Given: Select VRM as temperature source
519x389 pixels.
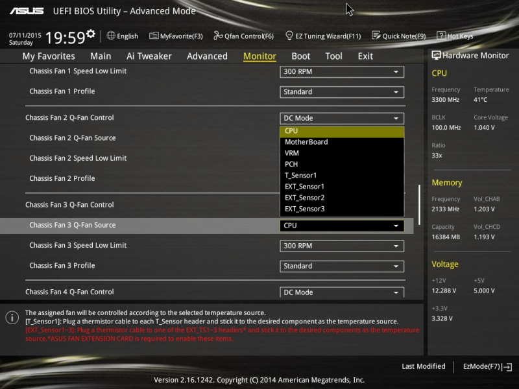Looking at the screenshot, I should pyautogui.click(x=342, y=154).
